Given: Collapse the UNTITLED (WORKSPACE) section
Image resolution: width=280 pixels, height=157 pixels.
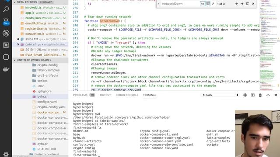Looking at the screenshot, I should [x=40, y=60].
